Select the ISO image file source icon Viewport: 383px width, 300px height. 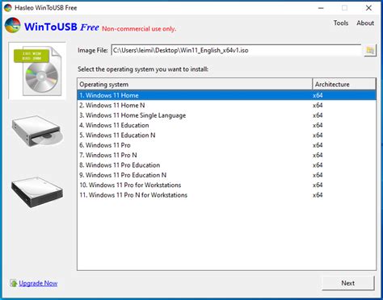tap(37, 71)
